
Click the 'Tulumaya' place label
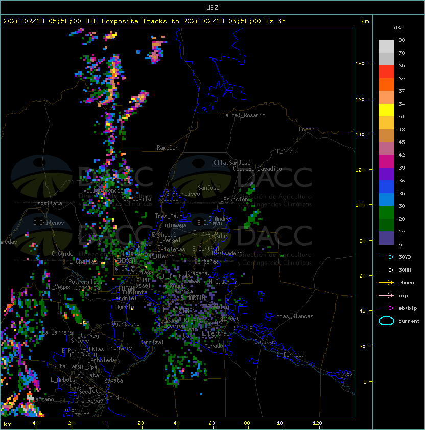pos(174,225)
